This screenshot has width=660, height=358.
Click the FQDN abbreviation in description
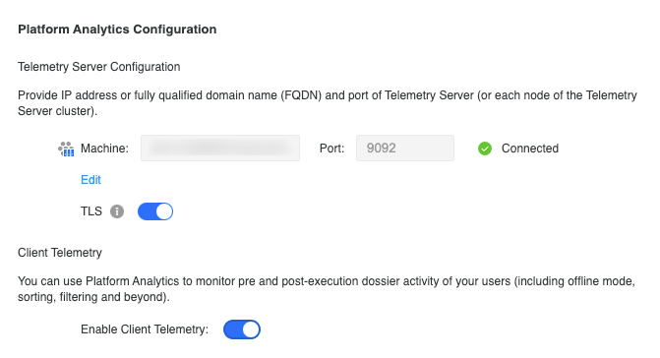301,95
